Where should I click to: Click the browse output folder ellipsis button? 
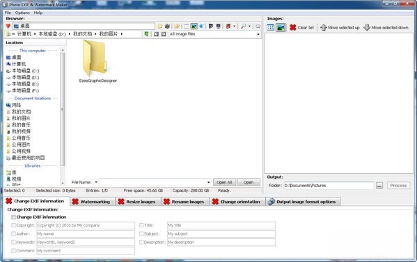(x=379, y=186)
